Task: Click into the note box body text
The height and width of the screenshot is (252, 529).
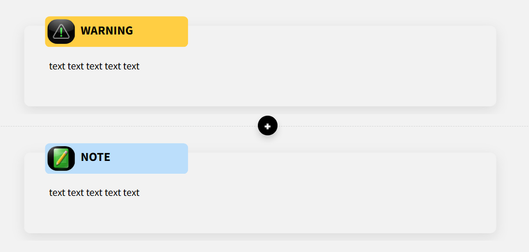Action: pos(94,193)
